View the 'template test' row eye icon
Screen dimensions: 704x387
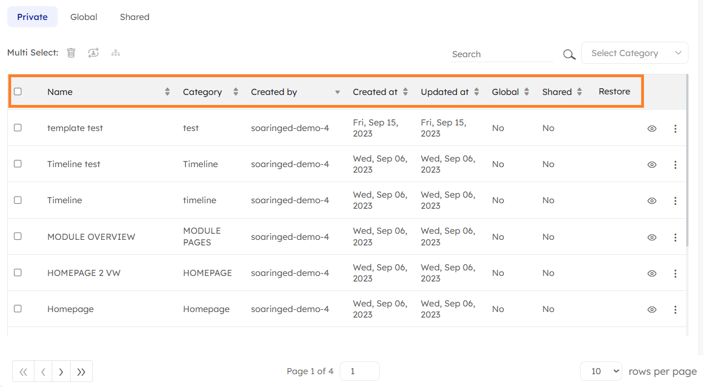click(652, 128)
